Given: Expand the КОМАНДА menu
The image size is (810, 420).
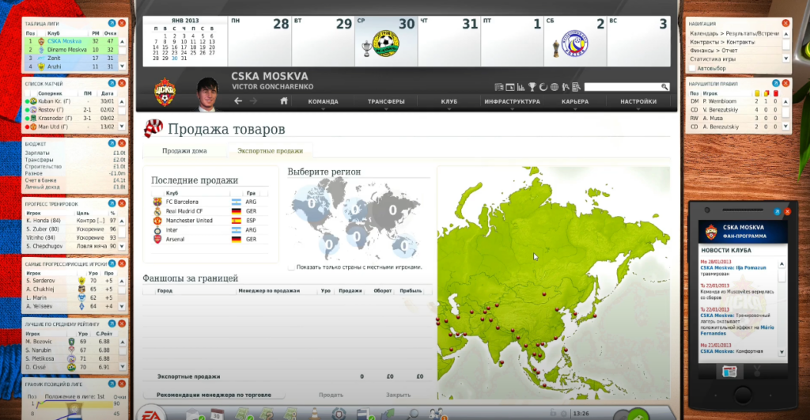Looking at the screenshot, I should tap(323, 102).
